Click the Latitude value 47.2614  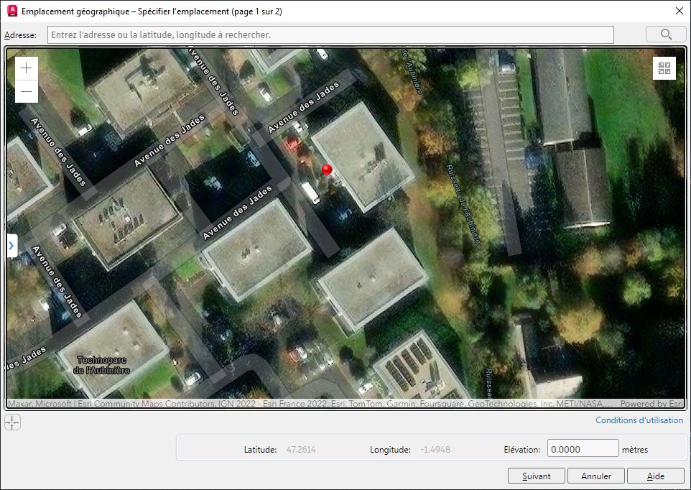click(301, 450)
